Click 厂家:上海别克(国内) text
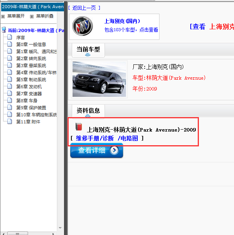Viewport: 234px width, 235px height. tap(158, 67)
